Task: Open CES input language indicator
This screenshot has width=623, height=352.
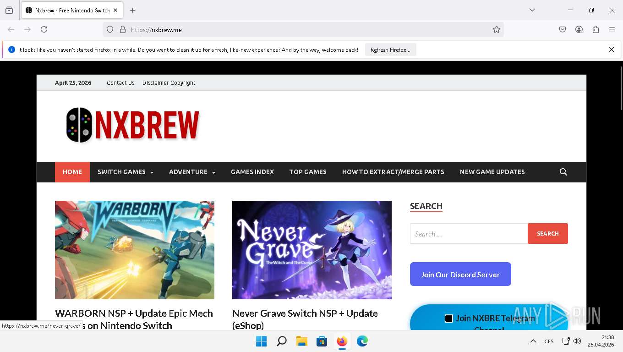Action: [549, 341]
